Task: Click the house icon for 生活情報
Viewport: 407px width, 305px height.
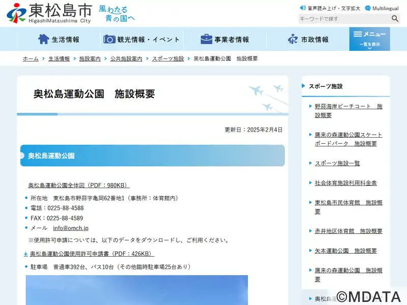Action: (44, 39)
